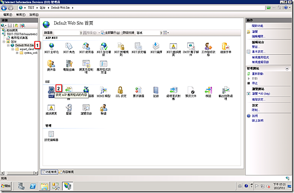This screenshot has width=294, height=193.
Task: Open the Compression feature icon
Action: [x=69, y=108]
